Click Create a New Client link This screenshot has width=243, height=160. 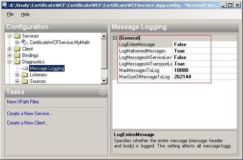click(x=27, y=123)
